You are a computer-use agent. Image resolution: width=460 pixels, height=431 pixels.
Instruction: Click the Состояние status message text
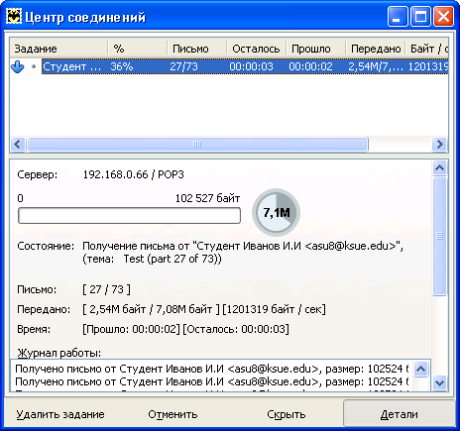click(243, 253)
